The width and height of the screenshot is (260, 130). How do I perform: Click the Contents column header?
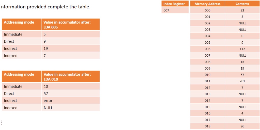click(x=242, y=4)
